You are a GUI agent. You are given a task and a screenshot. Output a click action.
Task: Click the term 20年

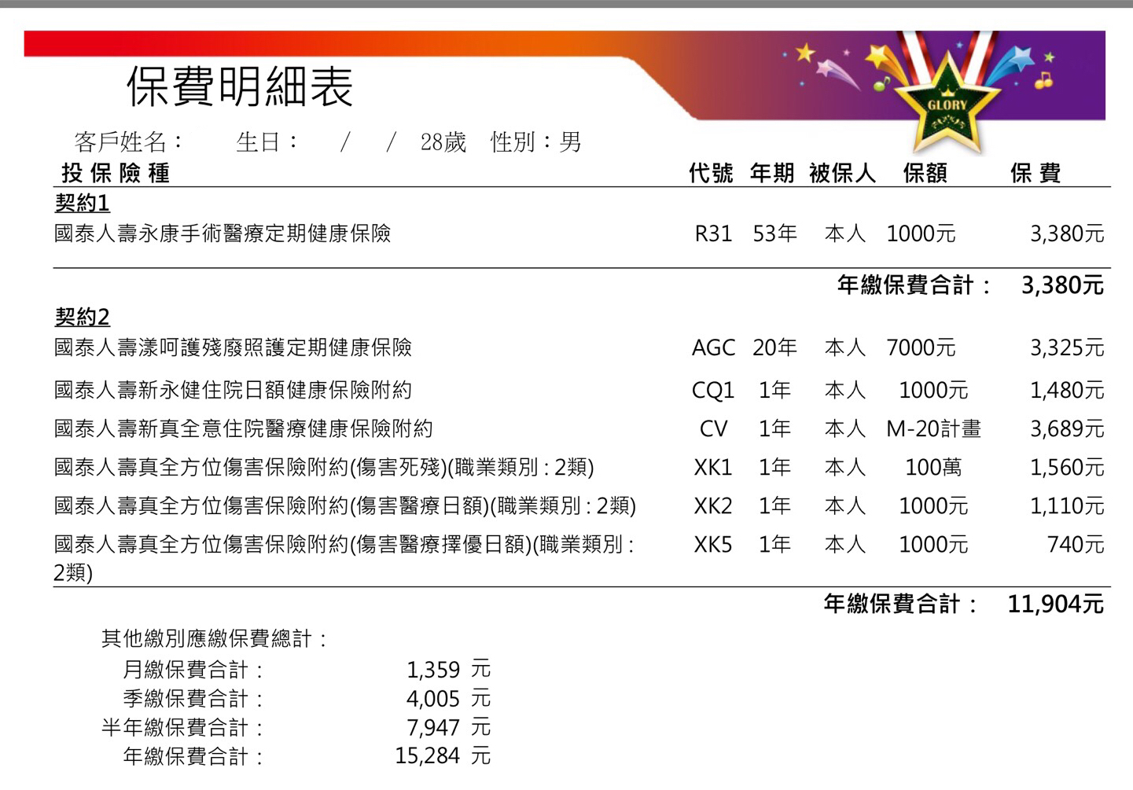click(x=774, y=347)
